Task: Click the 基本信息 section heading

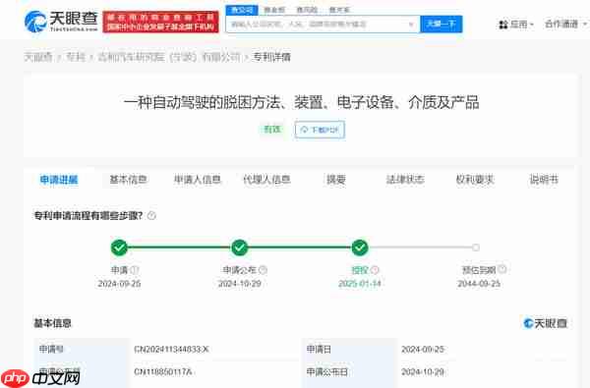Action: point(53,323)
